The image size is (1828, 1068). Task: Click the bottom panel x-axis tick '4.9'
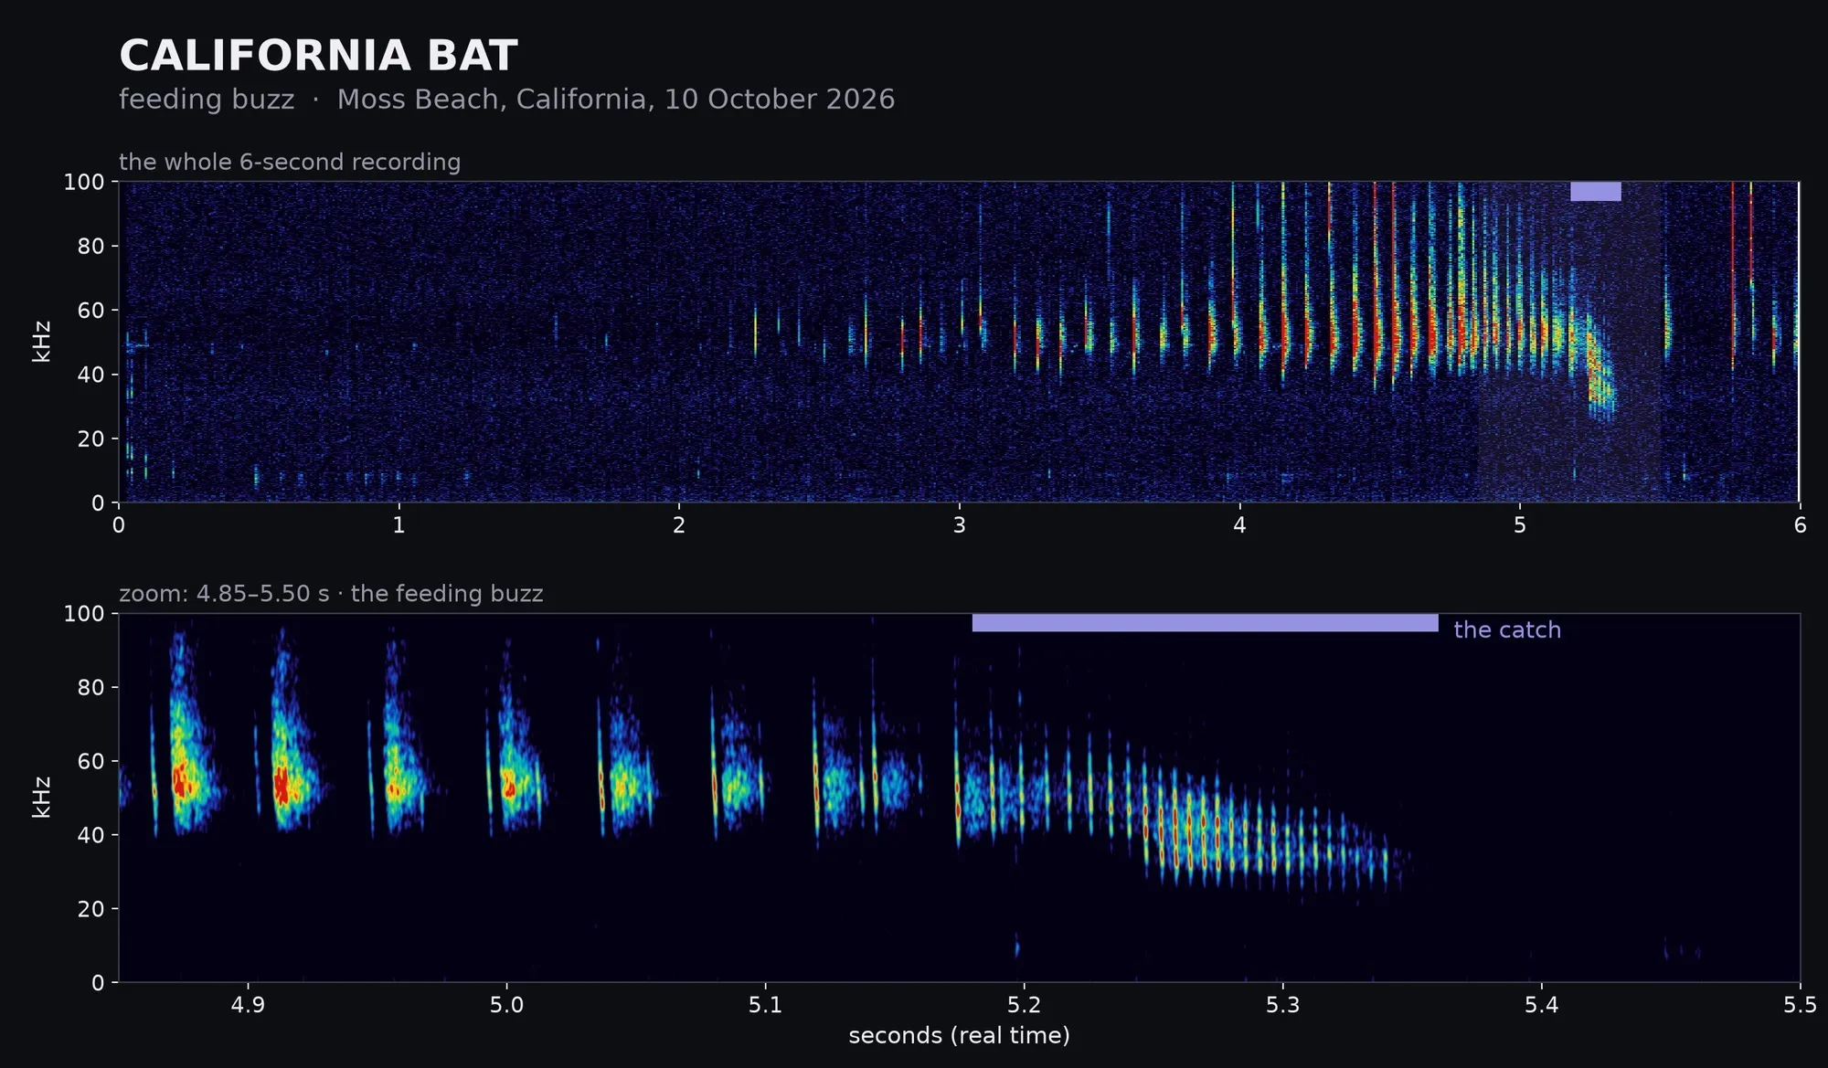(248, 1005)
